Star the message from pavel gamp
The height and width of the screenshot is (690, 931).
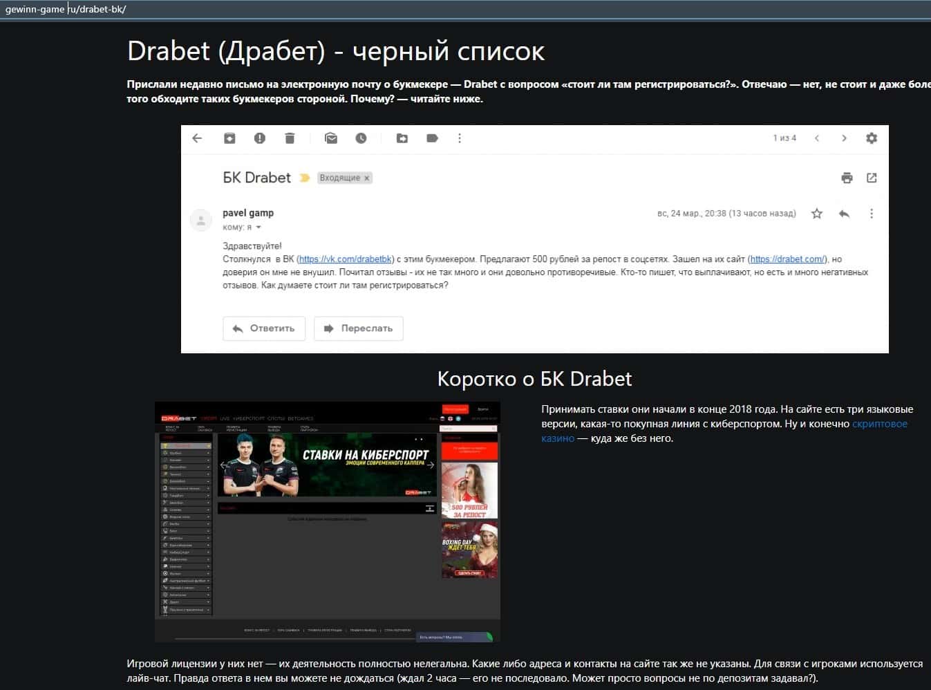tap(817, 214)
